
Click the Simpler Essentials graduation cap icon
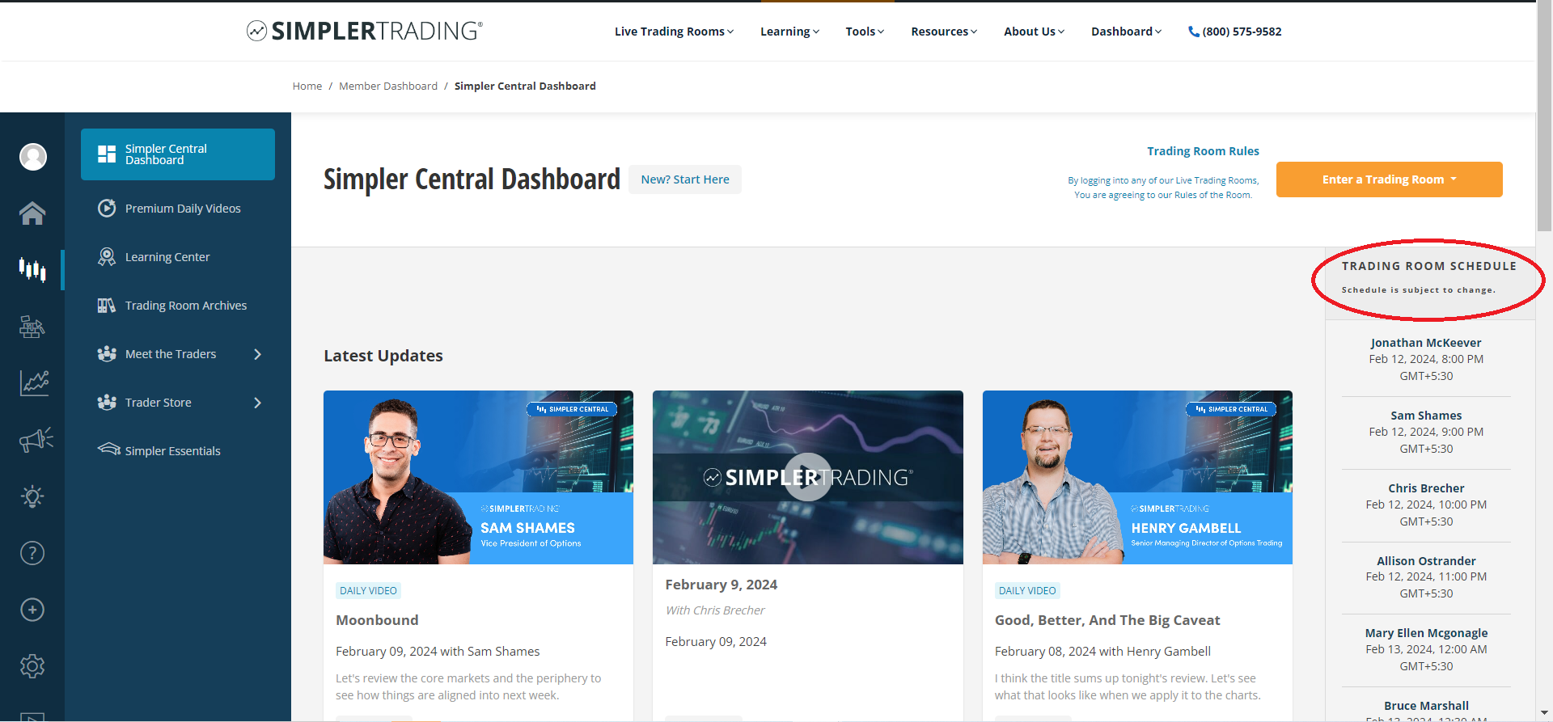tap(109, 449)
